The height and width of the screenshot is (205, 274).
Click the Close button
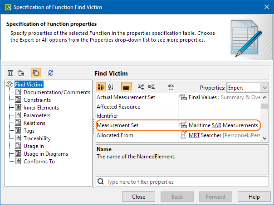click(138, 197)
